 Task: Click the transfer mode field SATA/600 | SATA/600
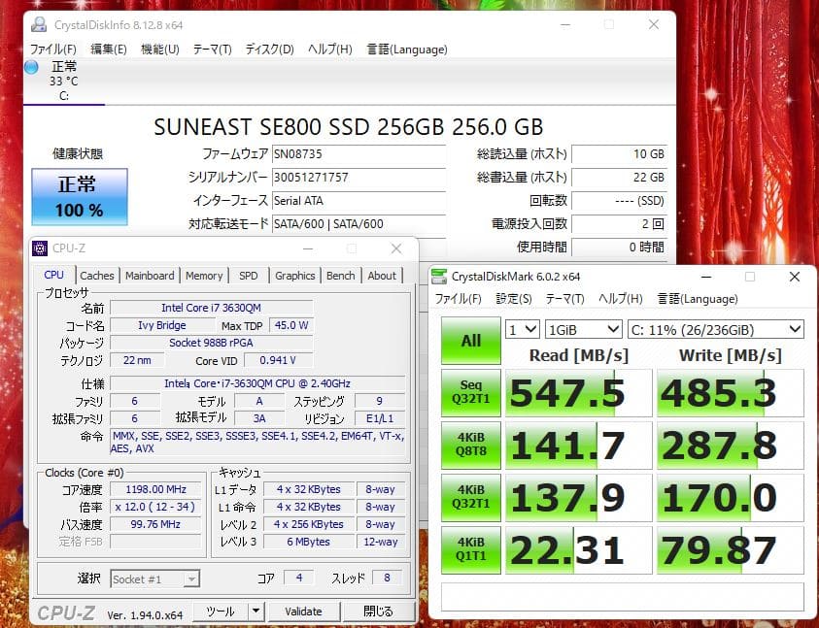(x=358, y=224)
